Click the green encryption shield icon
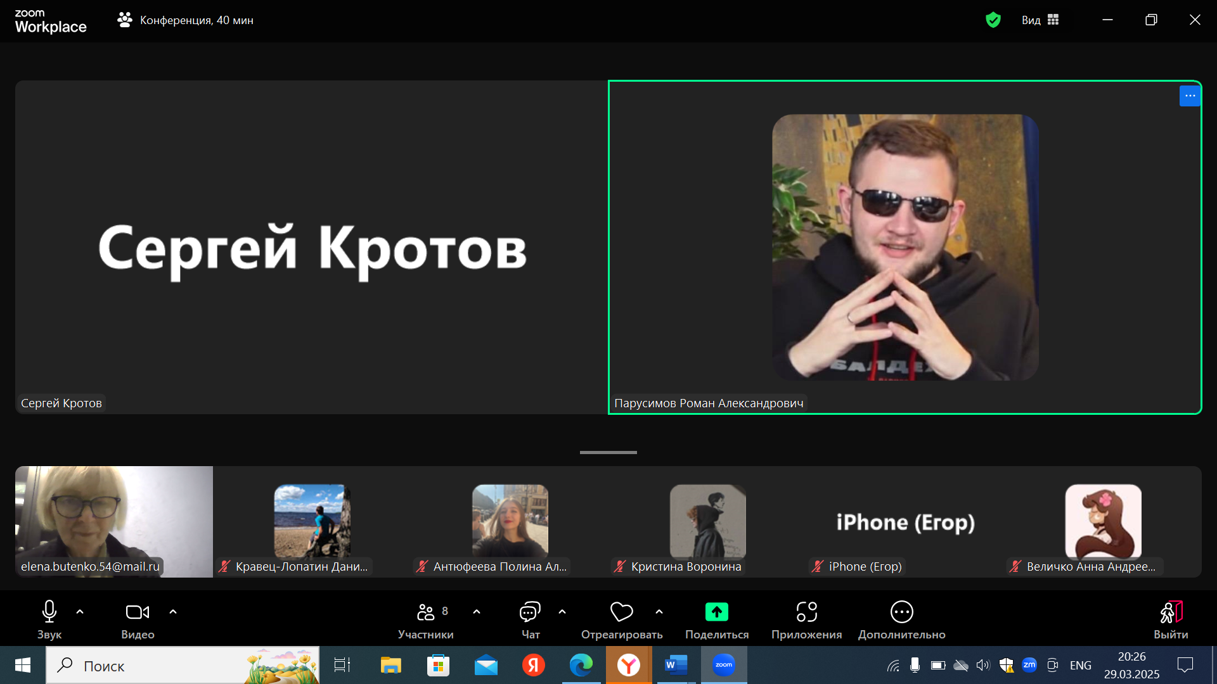Viewport: 1217px width, 684px height. (x=993, y=20)
